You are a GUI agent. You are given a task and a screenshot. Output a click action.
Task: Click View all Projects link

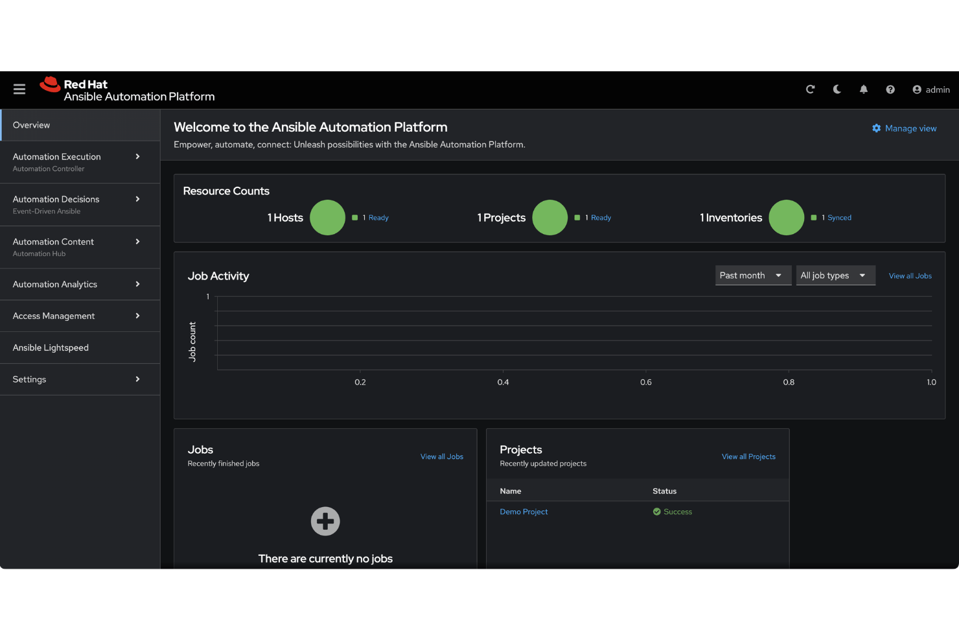pos(748,456)
